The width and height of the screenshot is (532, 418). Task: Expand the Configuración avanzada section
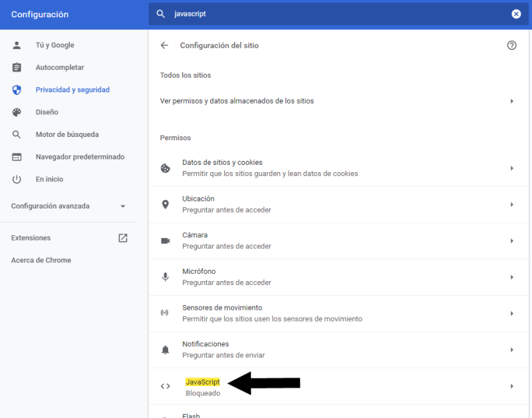pos(68,206)
